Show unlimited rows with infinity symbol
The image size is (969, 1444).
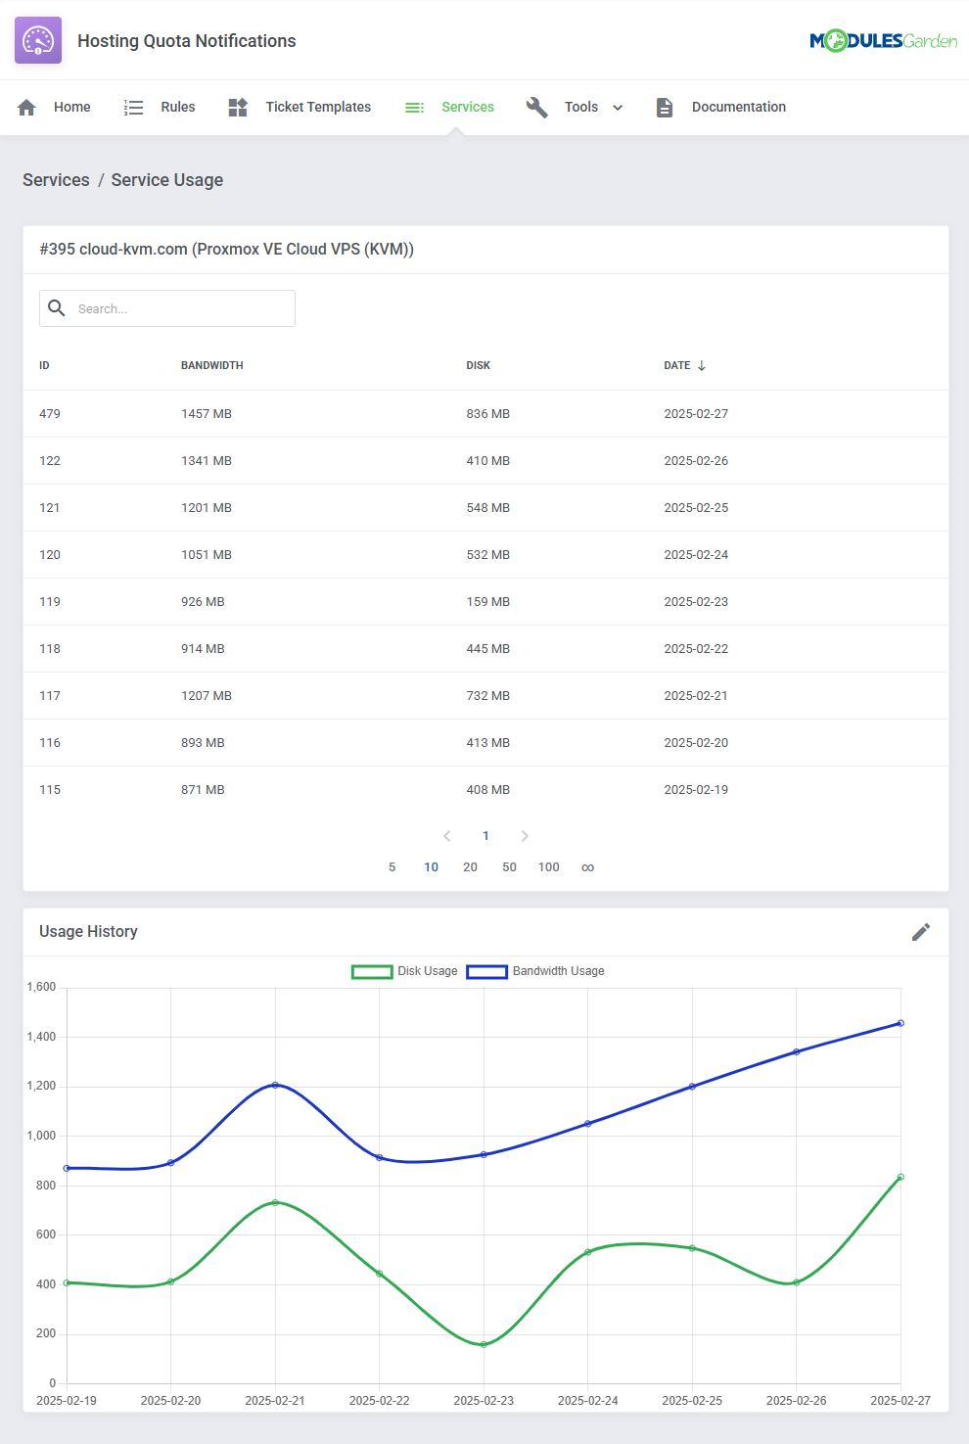(587, 867)
